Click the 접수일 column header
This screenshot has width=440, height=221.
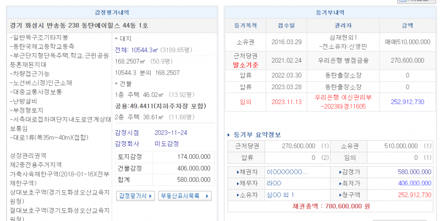pyautogui.click(x=287, y=26)
